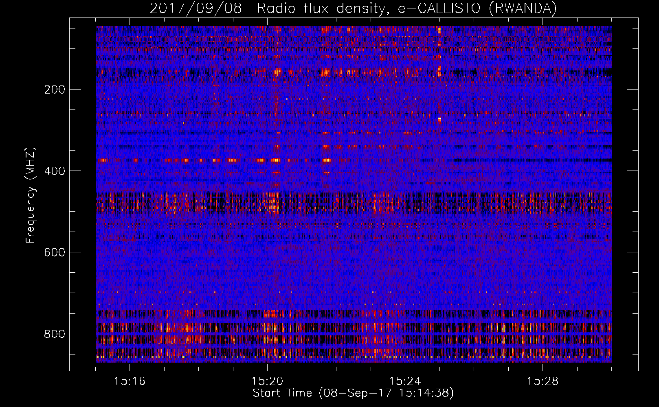
Task: Select the 'Frequency (MHZ)' axis label
Action: [x=31, y=195]
